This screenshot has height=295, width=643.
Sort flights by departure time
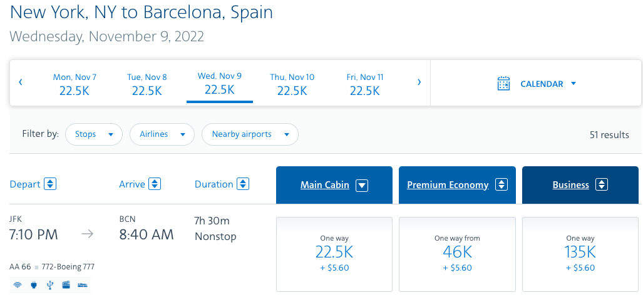(51, 184)
